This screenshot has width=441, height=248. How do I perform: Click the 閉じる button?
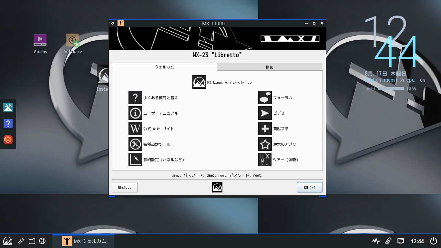pos(310,187)
